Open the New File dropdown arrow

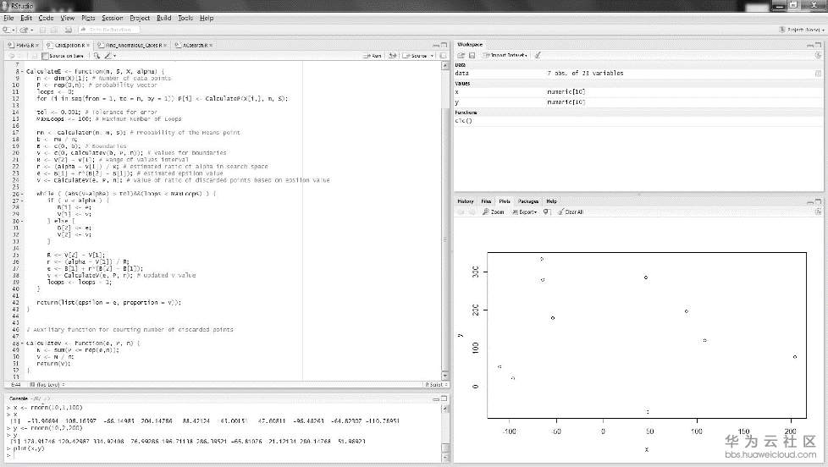coord(14,30)
